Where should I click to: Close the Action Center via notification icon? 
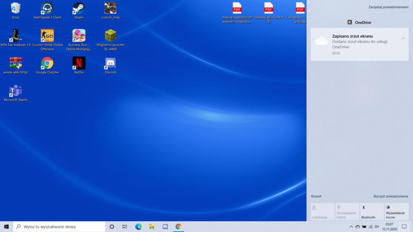[404, 227]
